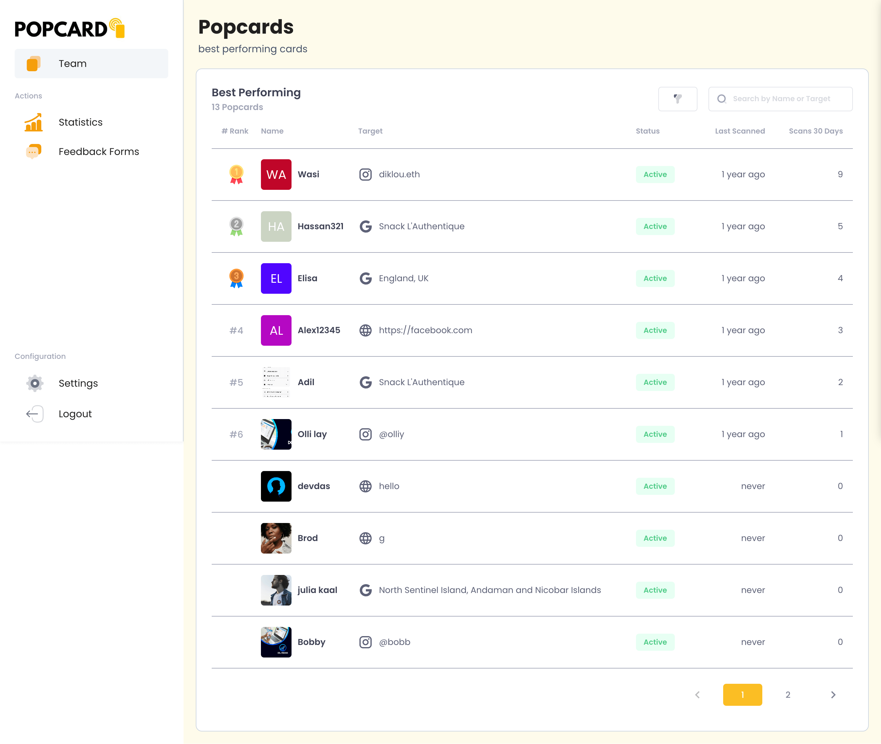Focus the Search by Name or Target field
This screenshot has width=881, height=744.
pos(780,99)
